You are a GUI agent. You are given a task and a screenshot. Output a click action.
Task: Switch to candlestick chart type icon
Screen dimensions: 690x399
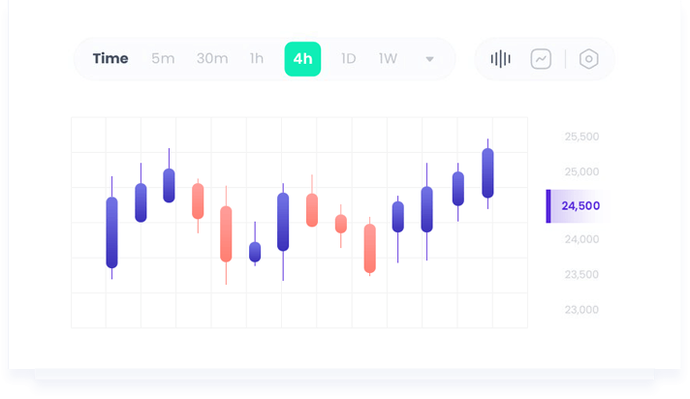pos(500,59)
